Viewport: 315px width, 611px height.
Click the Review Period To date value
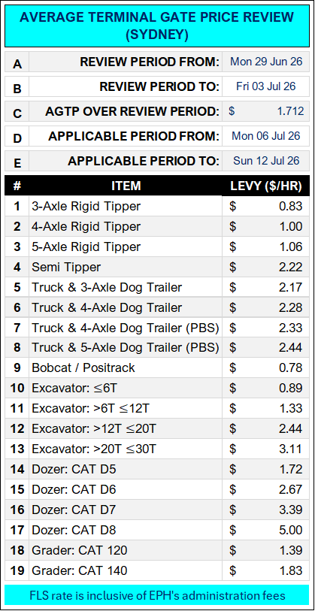pyautogui.click(x=266, y=86)
